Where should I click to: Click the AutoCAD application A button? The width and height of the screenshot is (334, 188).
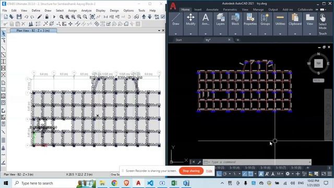(x=173, y=6)
